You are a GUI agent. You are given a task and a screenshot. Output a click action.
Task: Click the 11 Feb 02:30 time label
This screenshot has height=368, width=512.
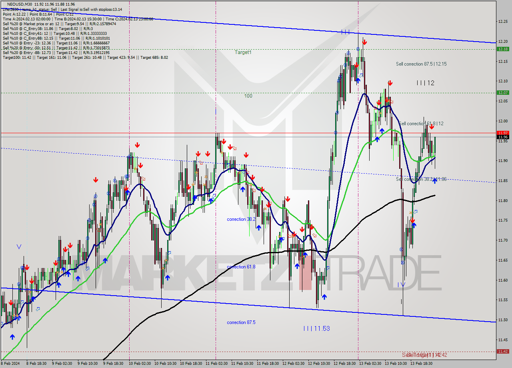coord(216,364)
